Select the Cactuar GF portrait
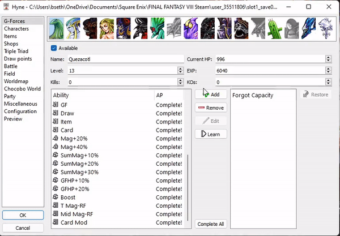 275,28
